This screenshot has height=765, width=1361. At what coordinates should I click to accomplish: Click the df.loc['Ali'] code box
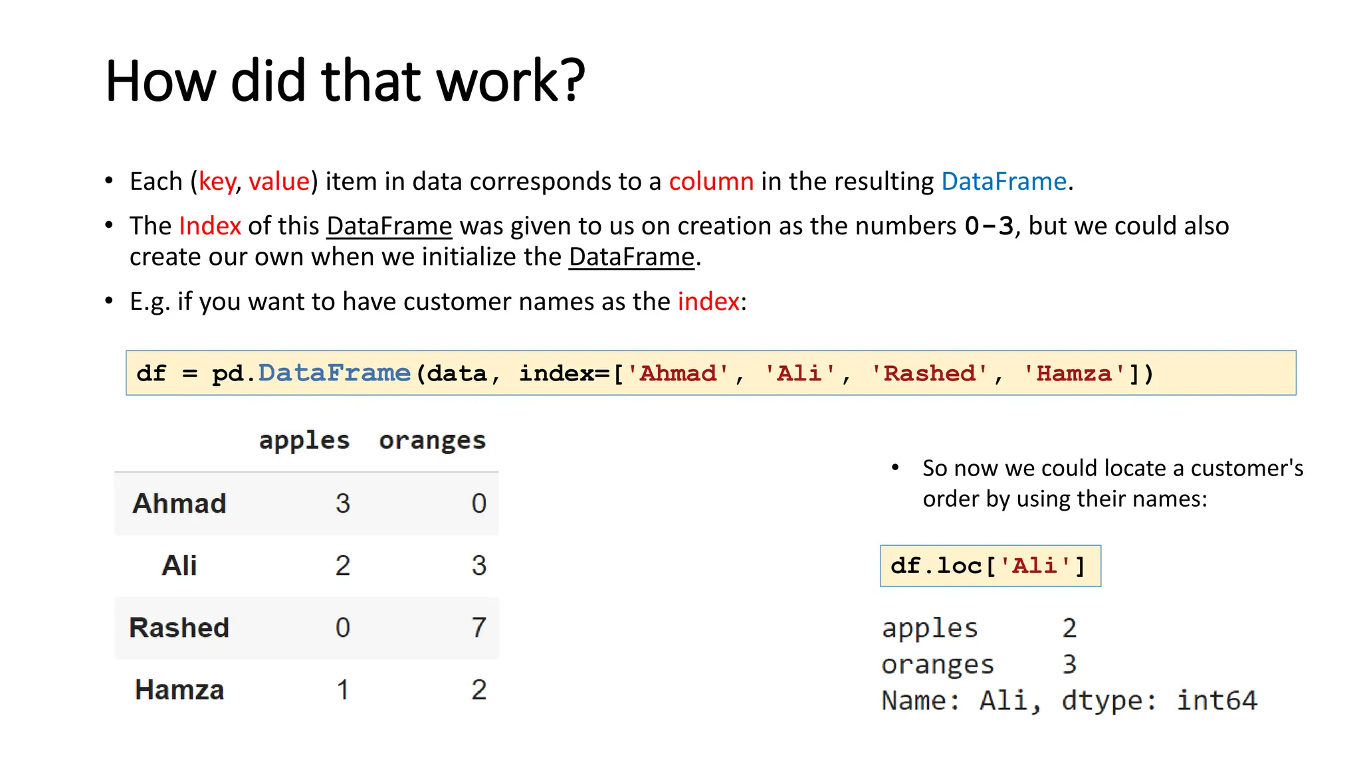990,566
